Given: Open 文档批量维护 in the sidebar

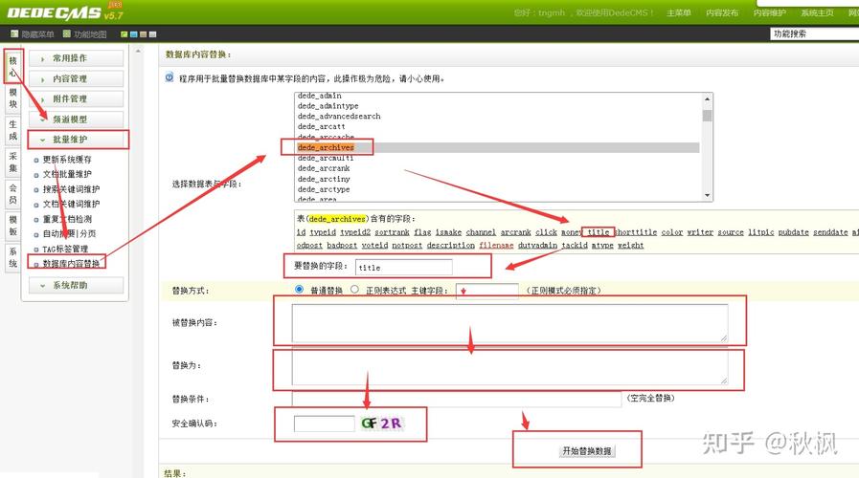Looking at the screenshot, I should tap(67, 174).
